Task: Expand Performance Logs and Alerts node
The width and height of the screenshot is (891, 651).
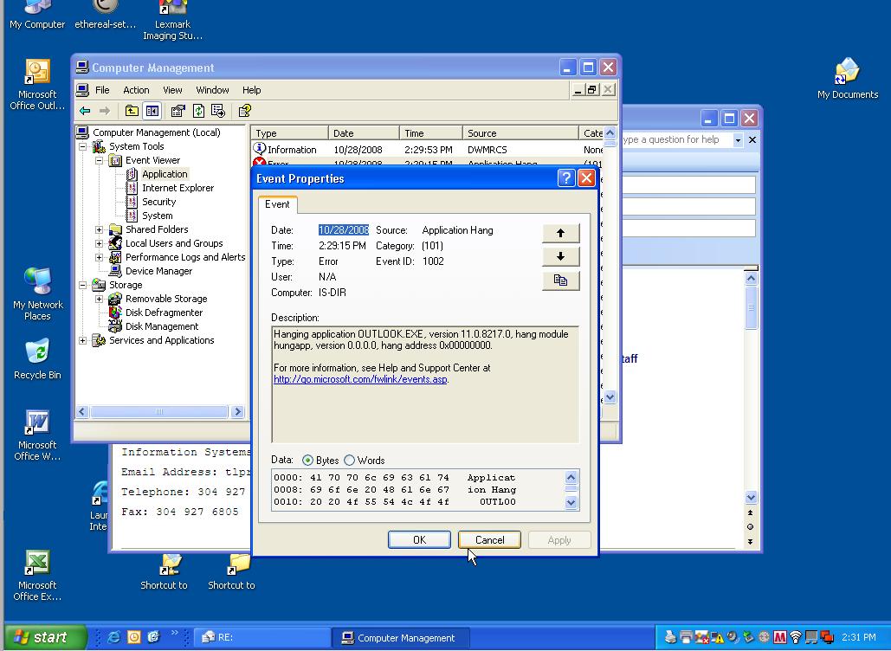Action: click(x=100, y=257)
